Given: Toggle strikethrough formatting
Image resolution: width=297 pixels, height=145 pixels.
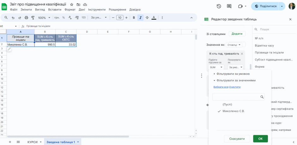Looking at the screenshot, I should [147, 18].
